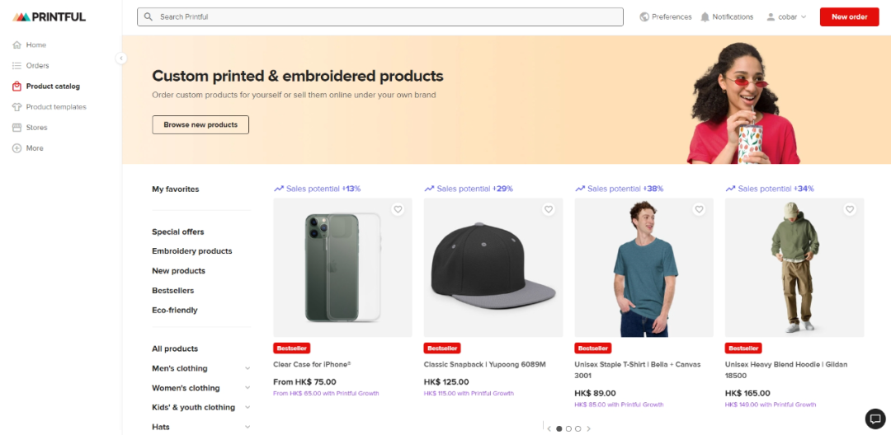Click Browse new products button
Image resolution: width=891 pixels, height=435 pixels.
tap(200, 124)
